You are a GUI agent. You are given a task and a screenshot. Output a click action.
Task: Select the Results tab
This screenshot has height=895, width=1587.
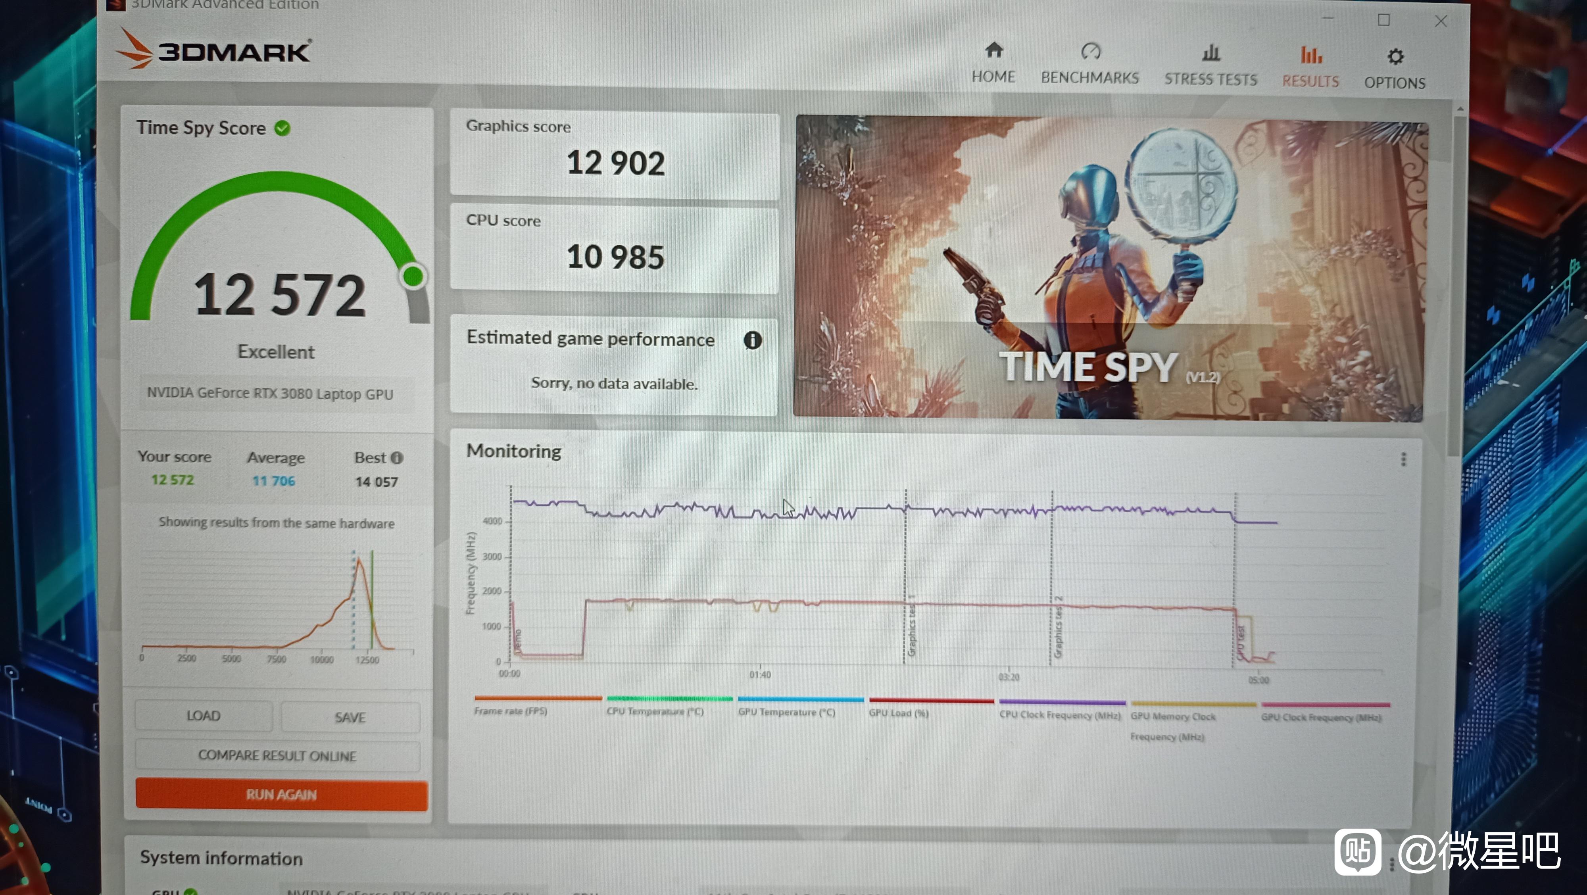pos(1310,67)
